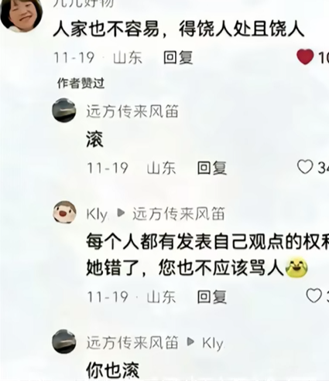Open the top commenter's face avatar
Screen dimensions: 329x381
(x=21, y=15)
